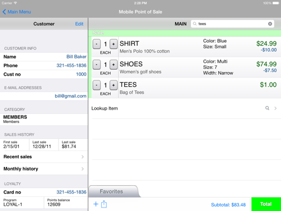Click customer number 1000
The width and height of the screenshot is (281, 211).
(x=81, y=74)
